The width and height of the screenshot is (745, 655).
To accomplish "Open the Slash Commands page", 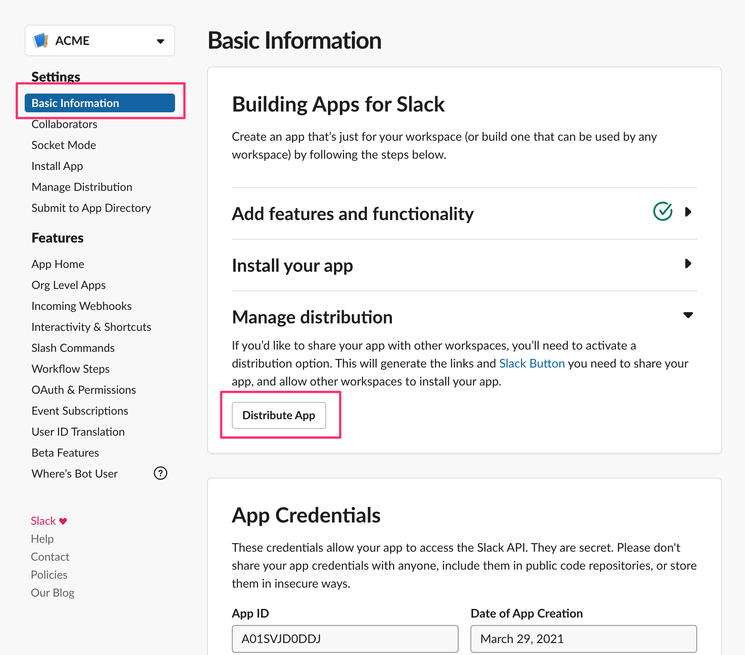I will click(x=73, y=348).
